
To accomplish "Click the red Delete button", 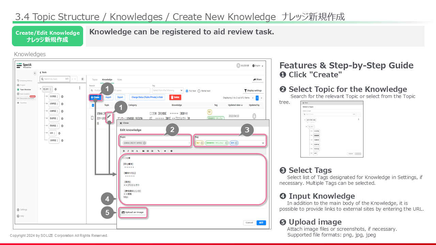I will [x=175, y=97].
